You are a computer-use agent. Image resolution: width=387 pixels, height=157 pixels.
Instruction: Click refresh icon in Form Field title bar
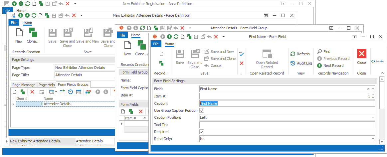[x=176, y=37]
